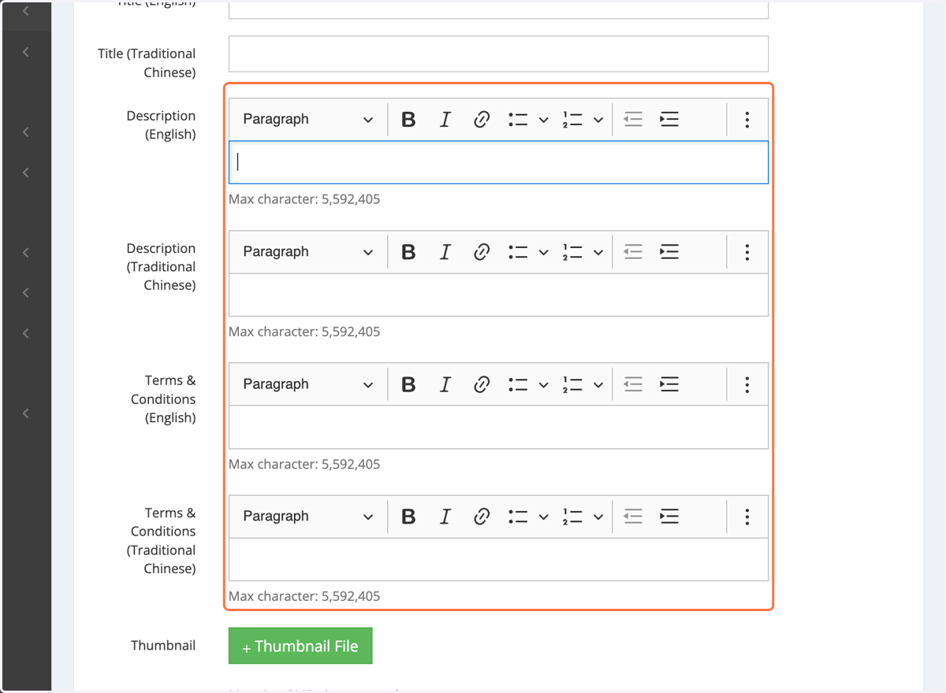The width and height of the screenshot is (946, 693).
Task: Open Paragraph dropdown for Terms & Conditions (Traditional Chinese)
Action: [x=308, y=517]
